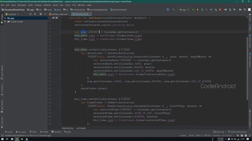Open the Logcat tool window
The width and height of the screenshot is (252, 141).
[21, 132]
